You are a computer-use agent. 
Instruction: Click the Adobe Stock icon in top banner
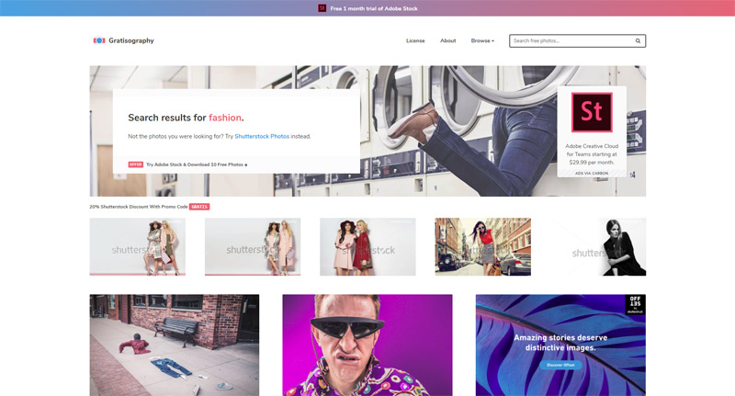pos(322,8)
